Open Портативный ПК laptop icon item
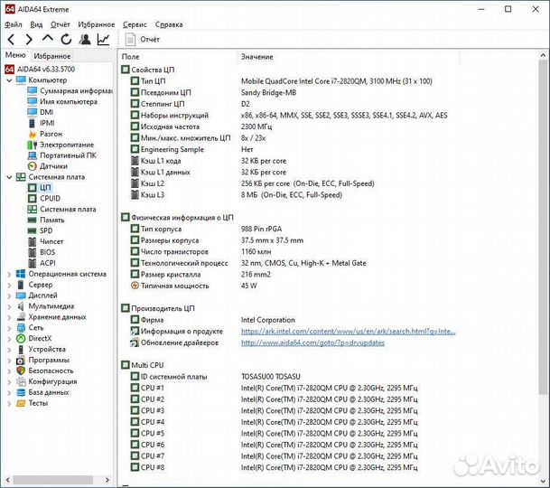The image size is (550, 488). 33,155
